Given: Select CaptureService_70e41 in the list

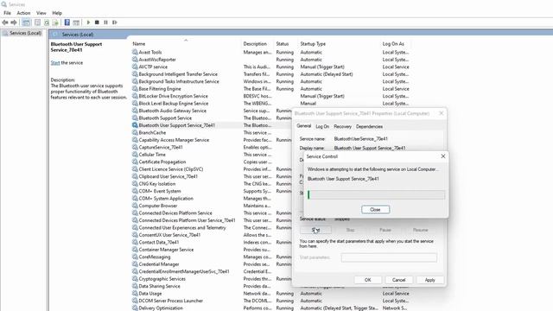Looking at the screenshot, I should coord(161,147).
